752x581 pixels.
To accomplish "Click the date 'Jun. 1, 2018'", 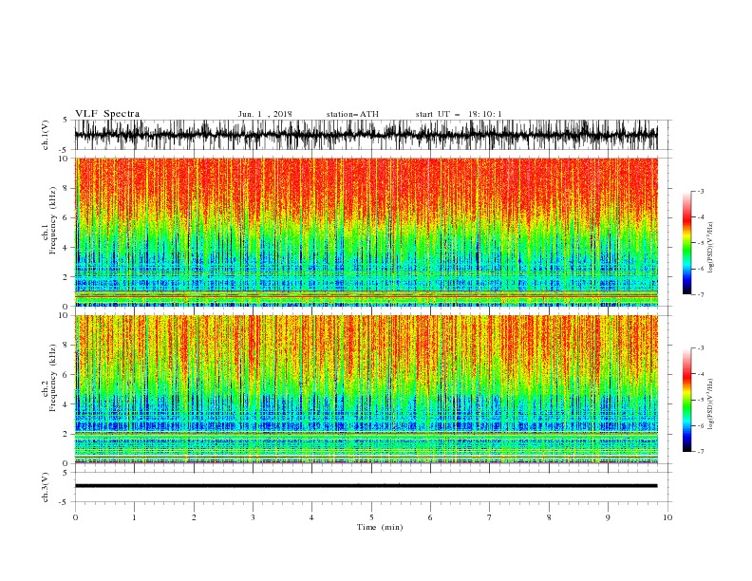I will (x=265, y=114).
